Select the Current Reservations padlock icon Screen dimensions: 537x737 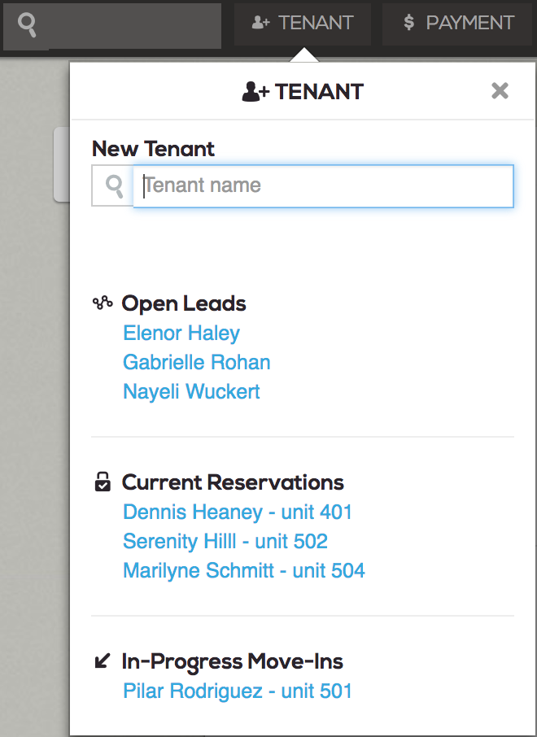tap(102, 482)
